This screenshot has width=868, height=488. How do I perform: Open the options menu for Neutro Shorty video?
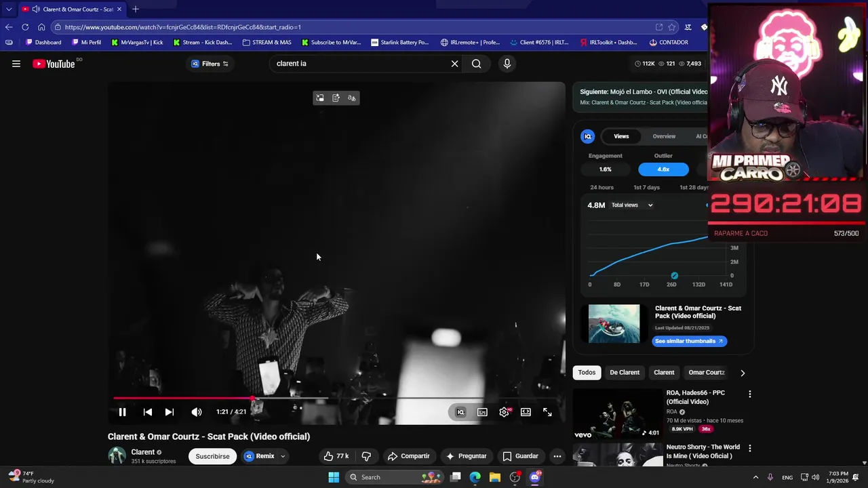tap(749, 448)
